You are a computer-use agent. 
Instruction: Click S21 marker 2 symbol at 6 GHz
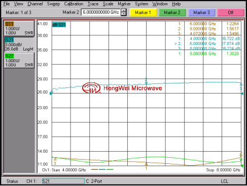146,81
